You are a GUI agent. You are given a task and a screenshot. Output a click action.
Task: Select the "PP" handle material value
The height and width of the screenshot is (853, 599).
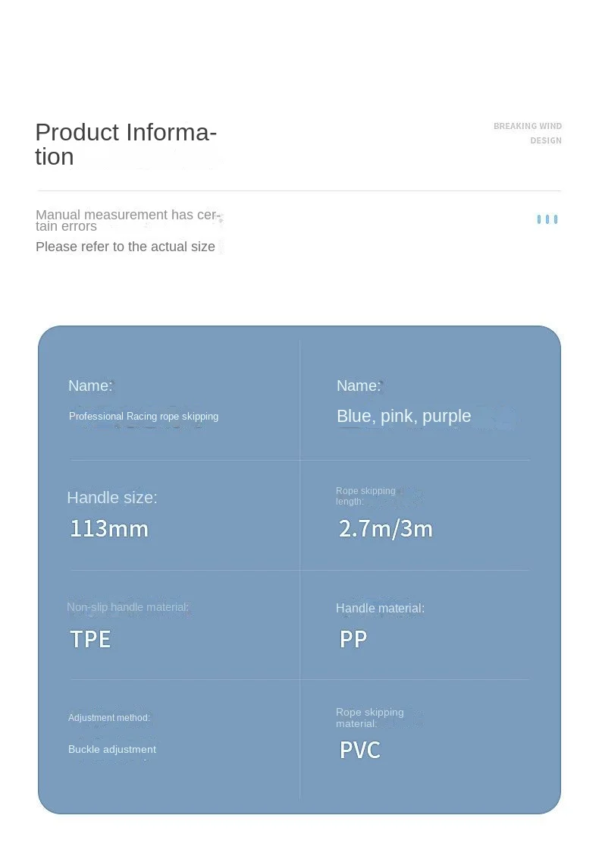[353, 639]
